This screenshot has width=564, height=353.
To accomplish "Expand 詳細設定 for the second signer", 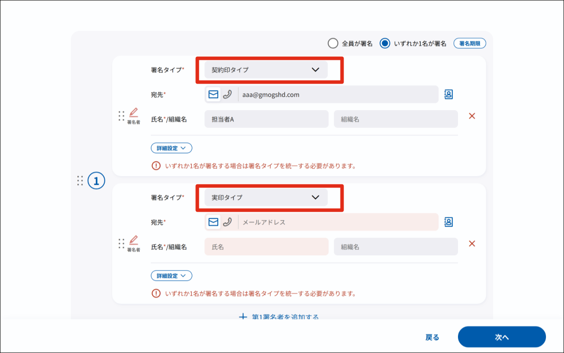I will [x=172, y=276].
